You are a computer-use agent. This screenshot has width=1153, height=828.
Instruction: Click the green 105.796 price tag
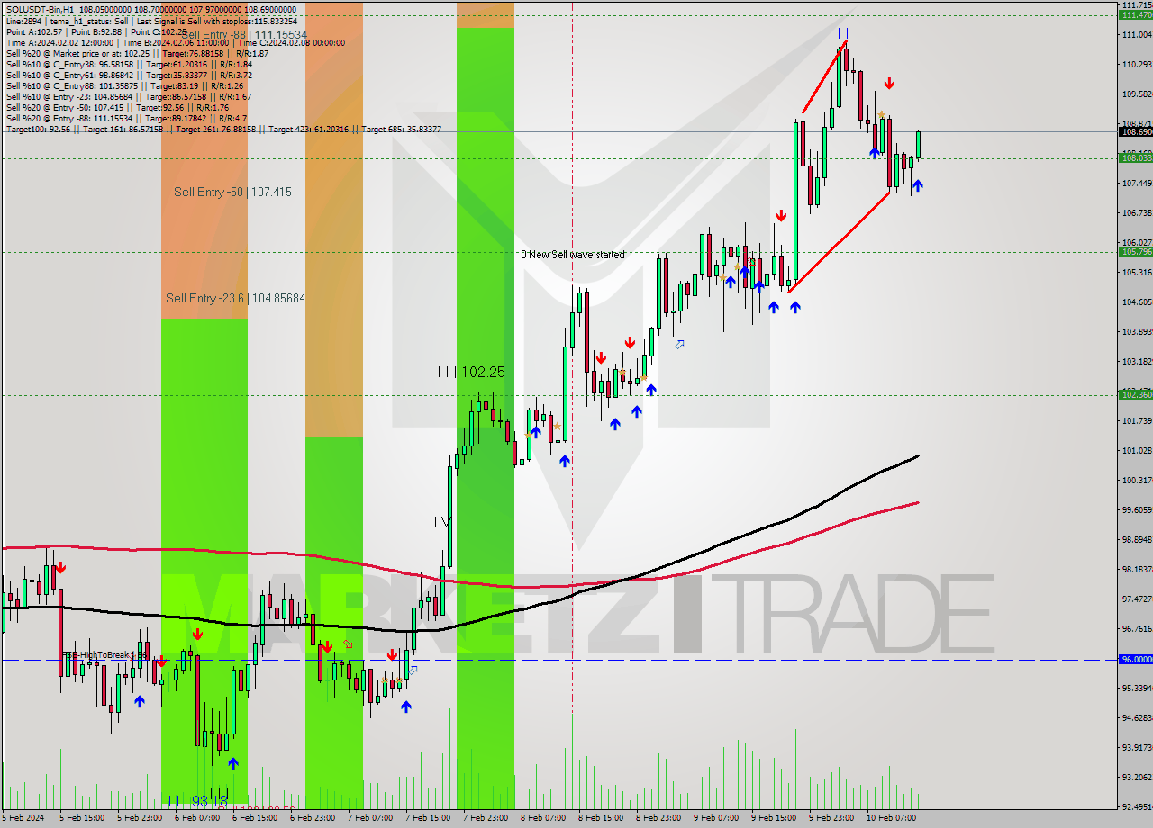(x=1135, y=252)
